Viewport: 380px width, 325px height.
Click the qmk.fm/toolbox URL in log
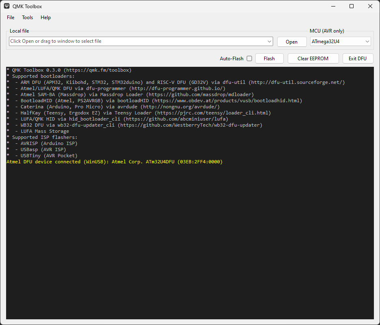98,70
